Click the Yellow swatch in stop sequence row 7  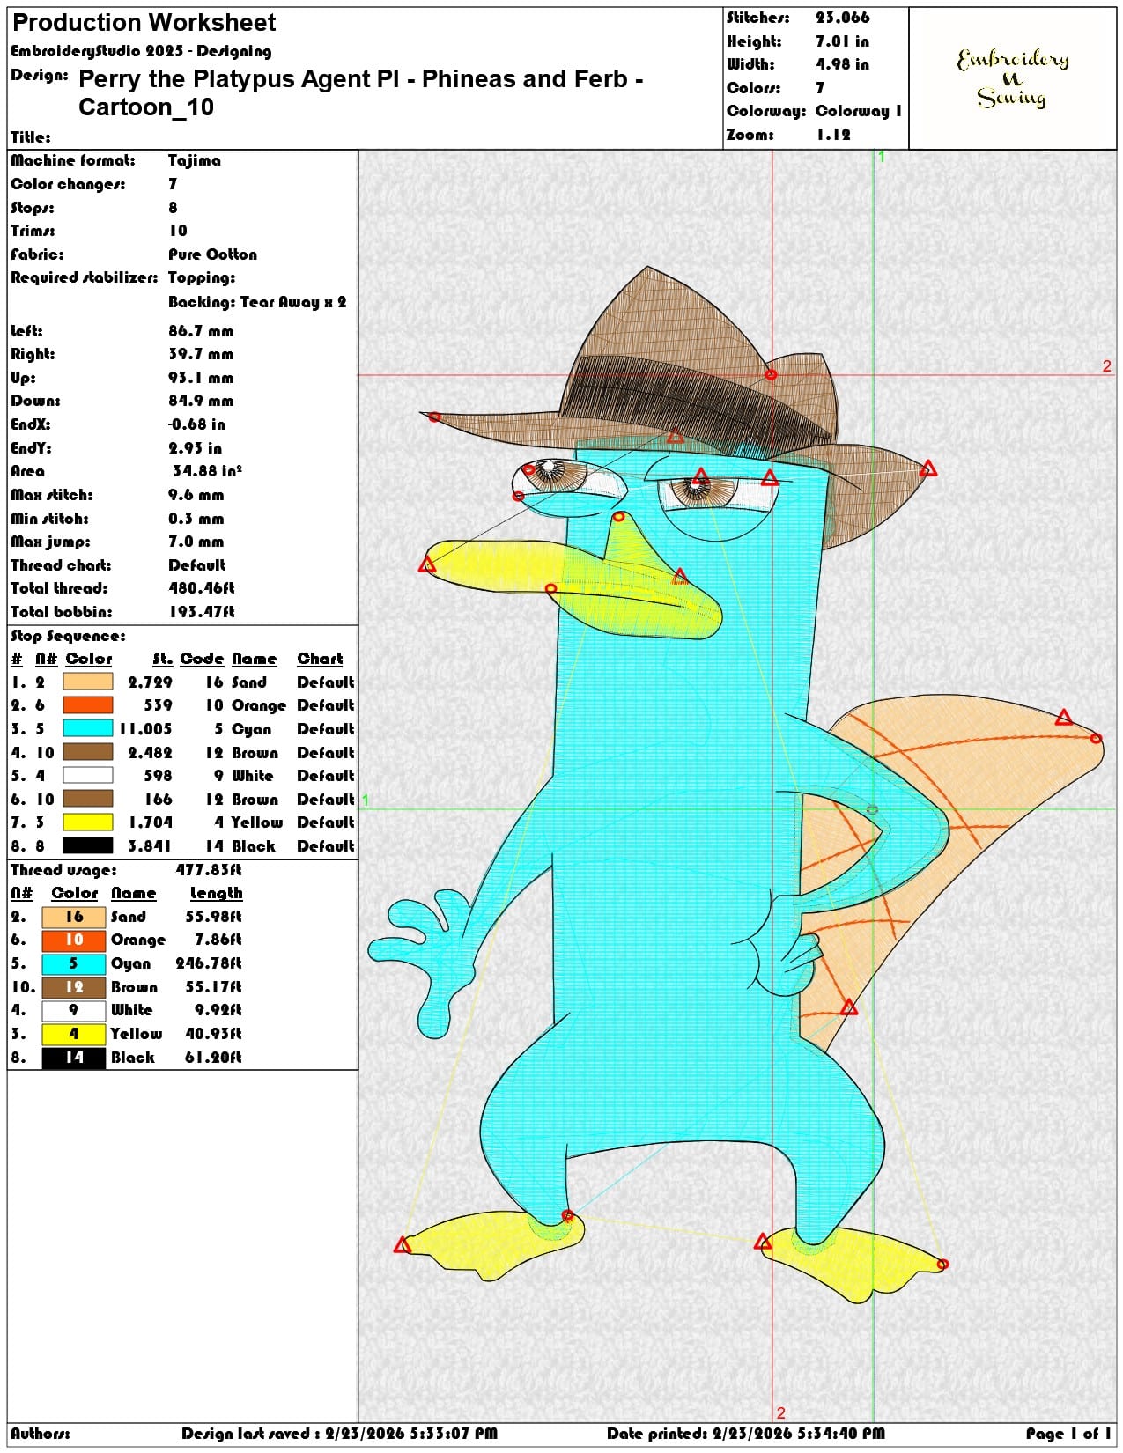coord(87,822)
